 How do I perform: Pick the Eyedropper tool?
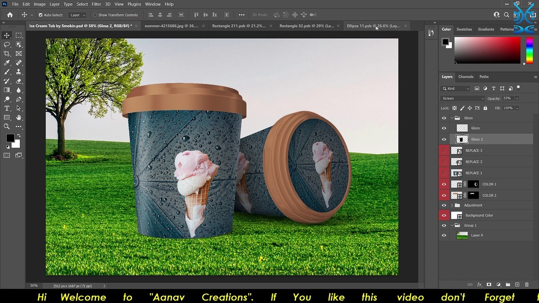pyautogui.click(x=7, y=63)
